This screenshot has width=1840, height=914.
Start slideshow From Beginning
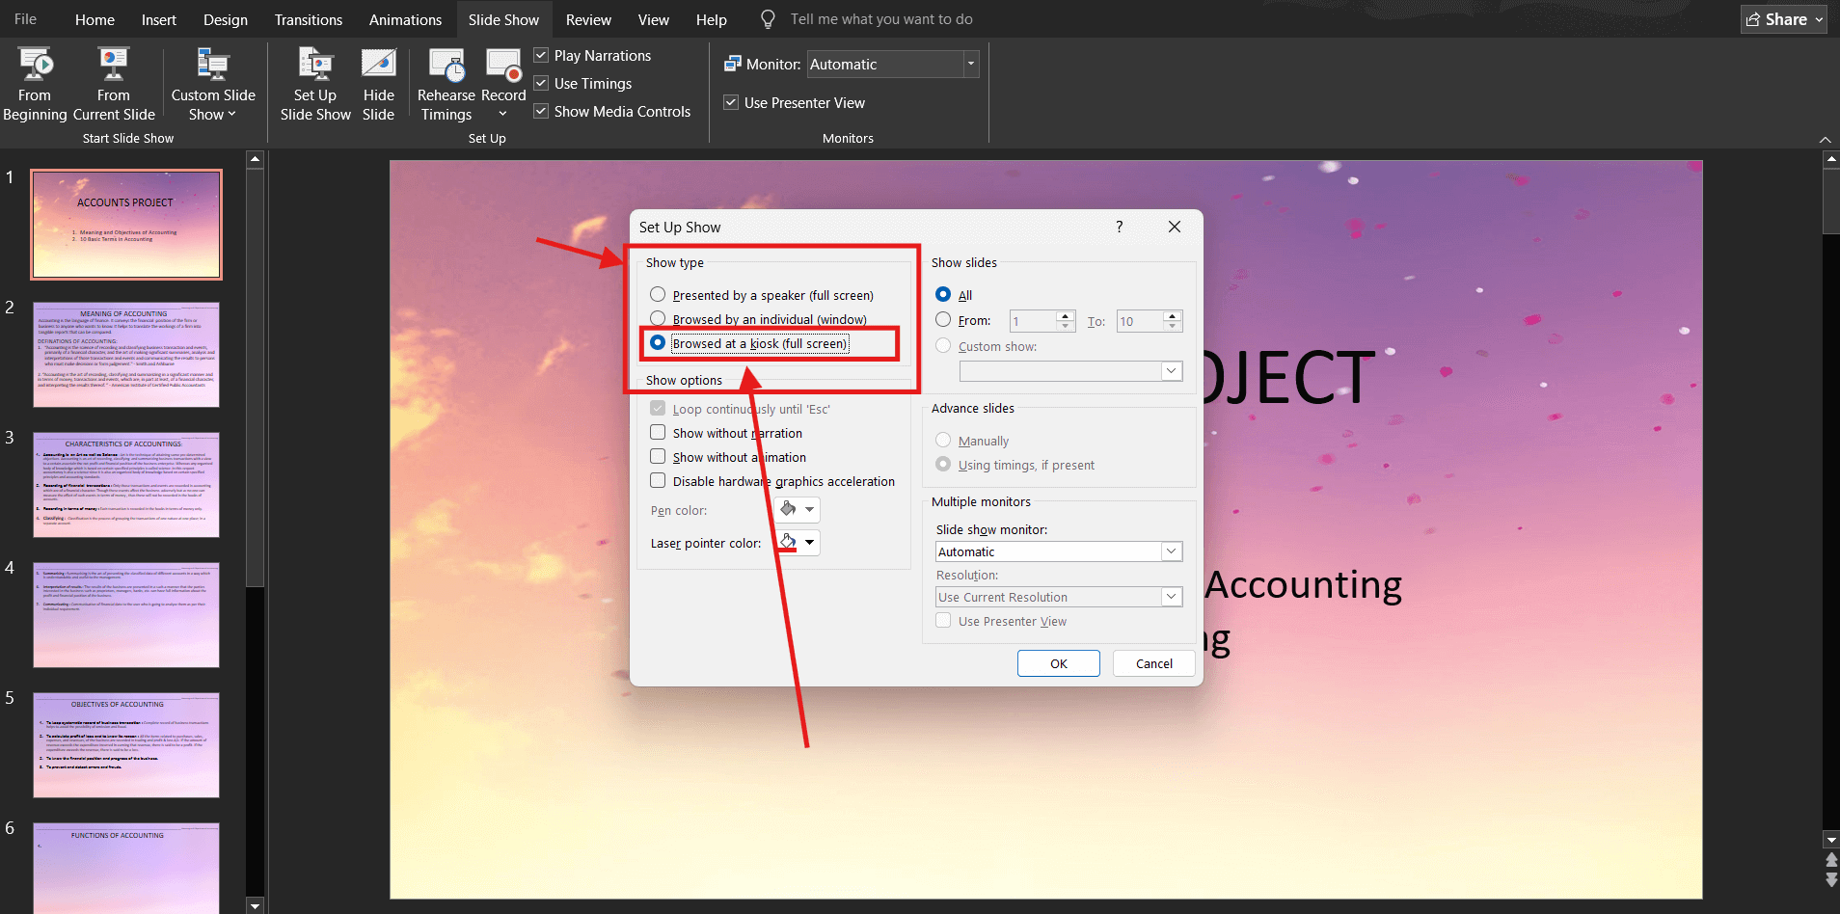coord(35,85)
